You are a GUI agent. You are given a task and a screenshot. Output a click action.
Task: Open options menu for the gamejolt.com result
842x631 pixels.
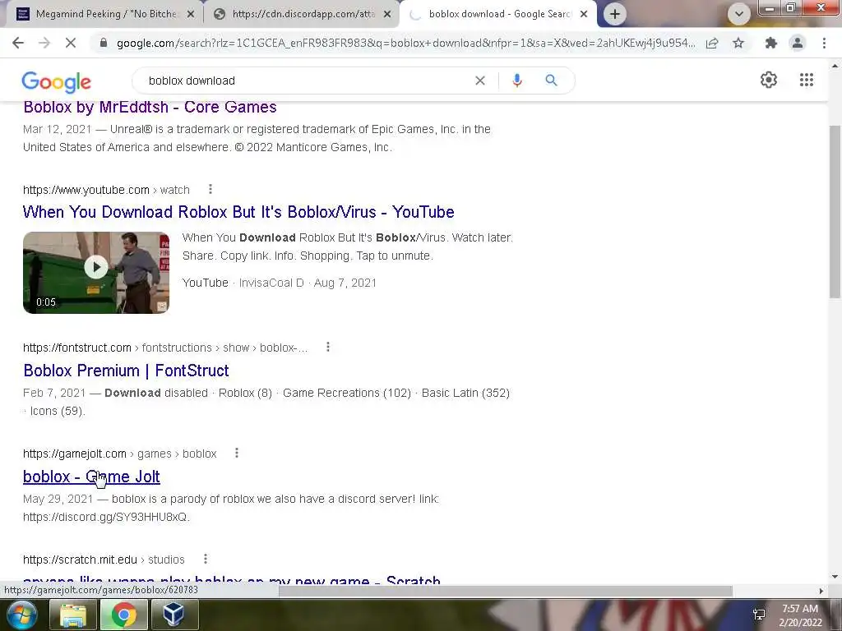pyautogui.click(x=237, y=453)
